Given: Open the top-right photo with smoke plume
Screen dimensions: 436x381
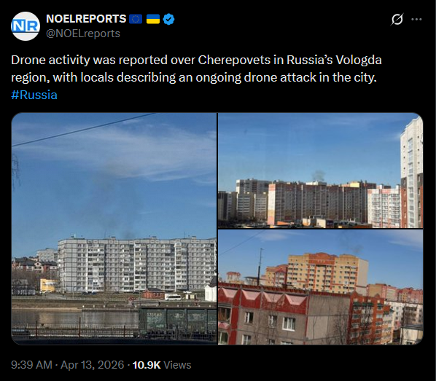Looking at the screenshot, I should pos(320,170).
